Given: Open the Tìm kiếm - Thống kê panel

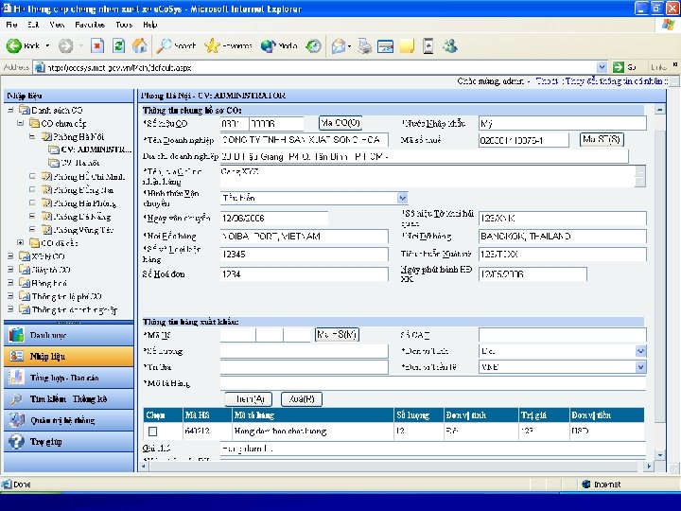Looking at the screenshot, I should coord(68,398).
